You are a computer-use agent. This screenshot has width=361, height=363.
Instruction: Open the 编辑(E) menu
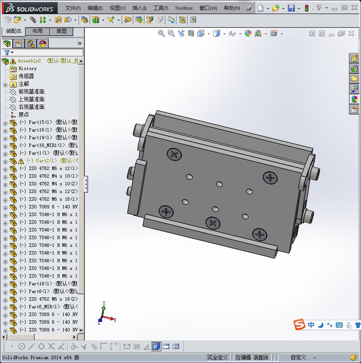95,8
